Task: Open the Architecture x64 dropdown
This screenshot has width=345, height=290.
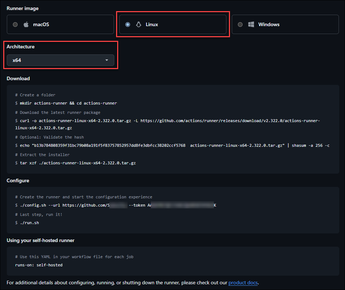Action: (x=60, y=60)
